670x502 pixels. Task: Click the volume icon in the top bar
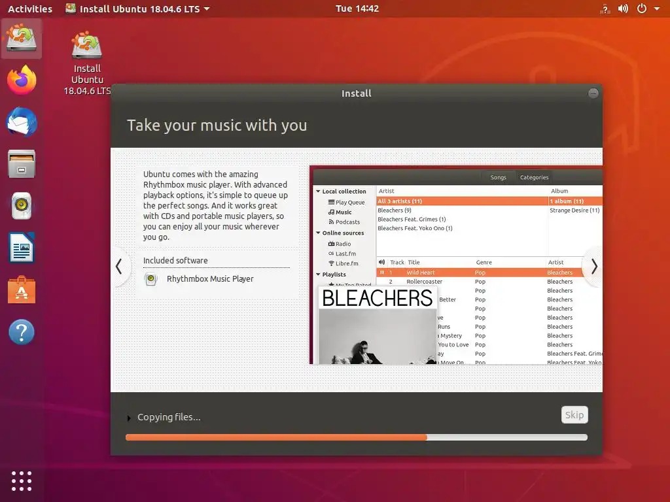(x=623, y=8)
